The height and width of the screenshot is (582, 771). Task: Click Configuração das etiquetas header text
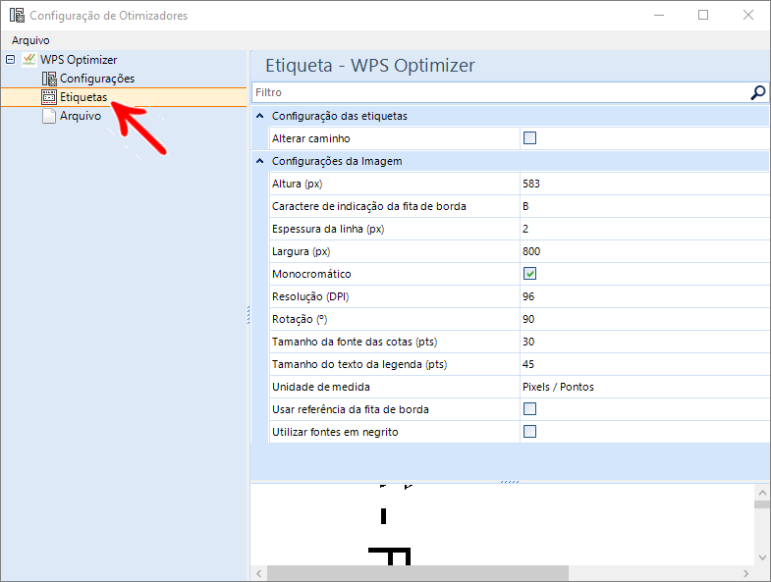339,116
